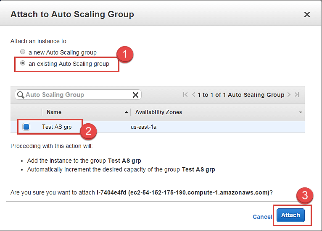Click the '1 to 1 of 1' pagination text
Screen dimensions: 322x231
click(x=241, y=95)
